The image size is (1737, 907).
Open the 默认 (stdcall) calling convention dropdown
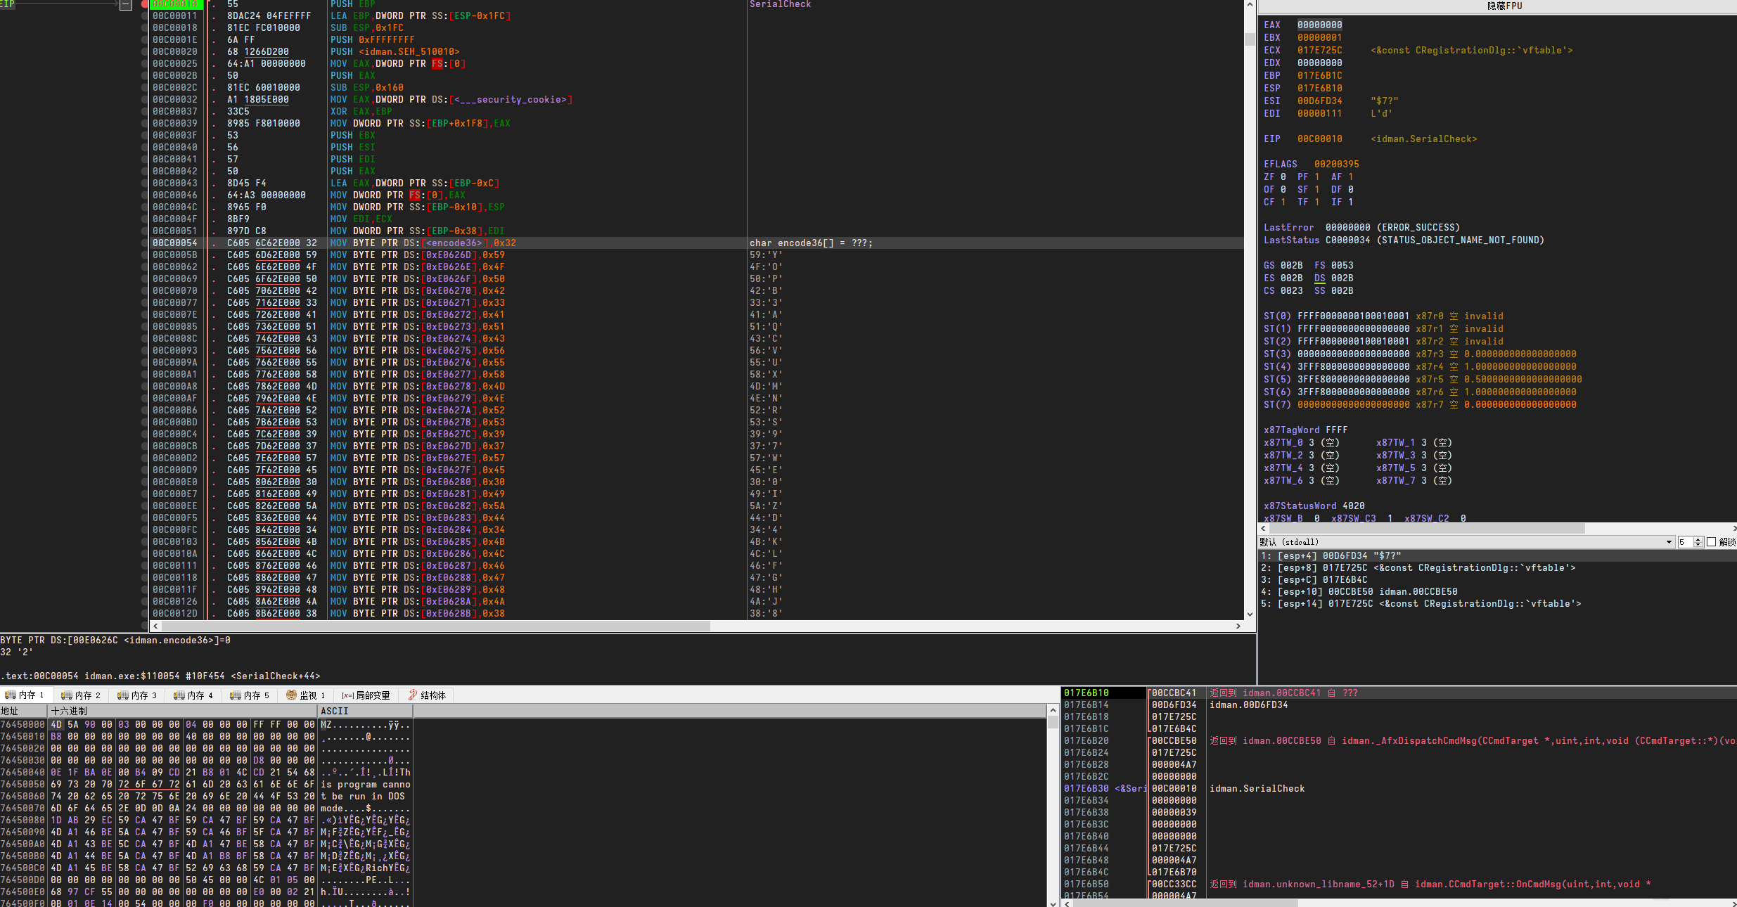pyautogui.click(x=1466, y=542)
